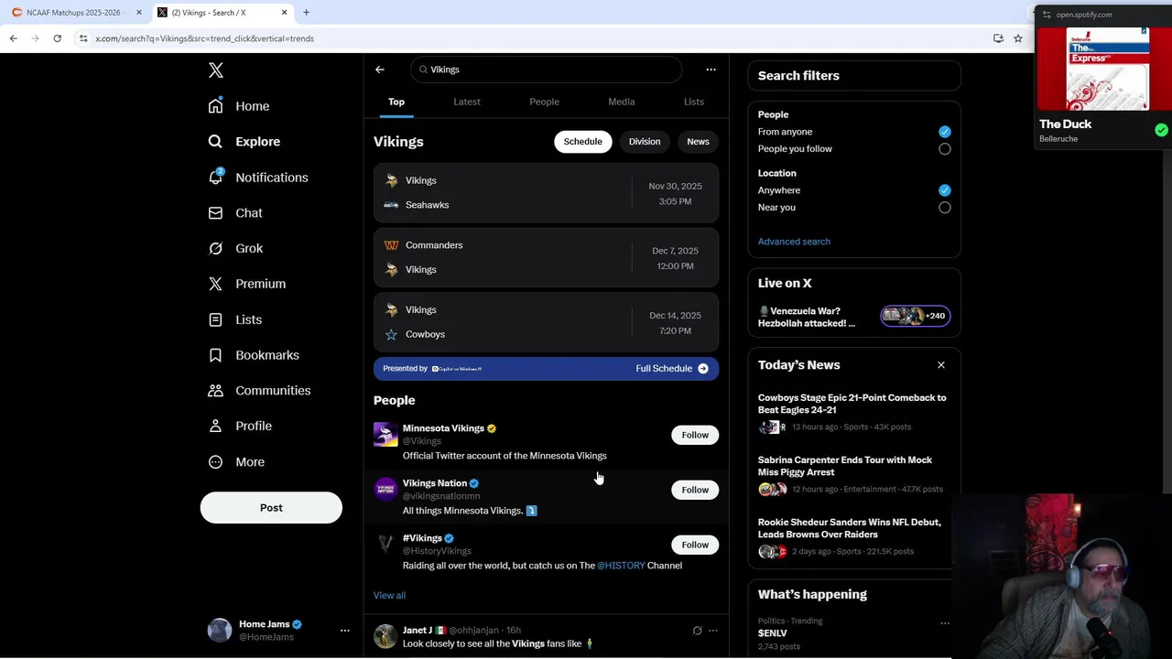Open Vikings vs Cowboys game card
Screen dimensions: 1172x659
point(547,322)
